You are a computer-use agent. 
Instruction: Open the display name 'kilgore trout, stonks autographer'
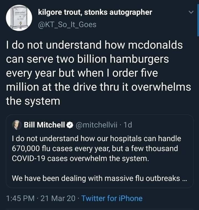click(x=95, y=12)
